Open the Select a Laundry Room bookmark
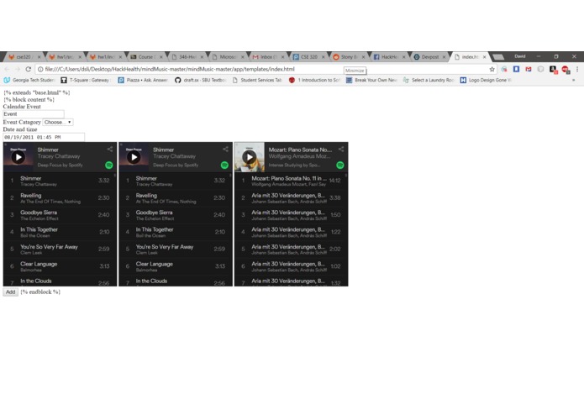The width and height of the screenshot is (584, 415). click(x=429, y=80)
